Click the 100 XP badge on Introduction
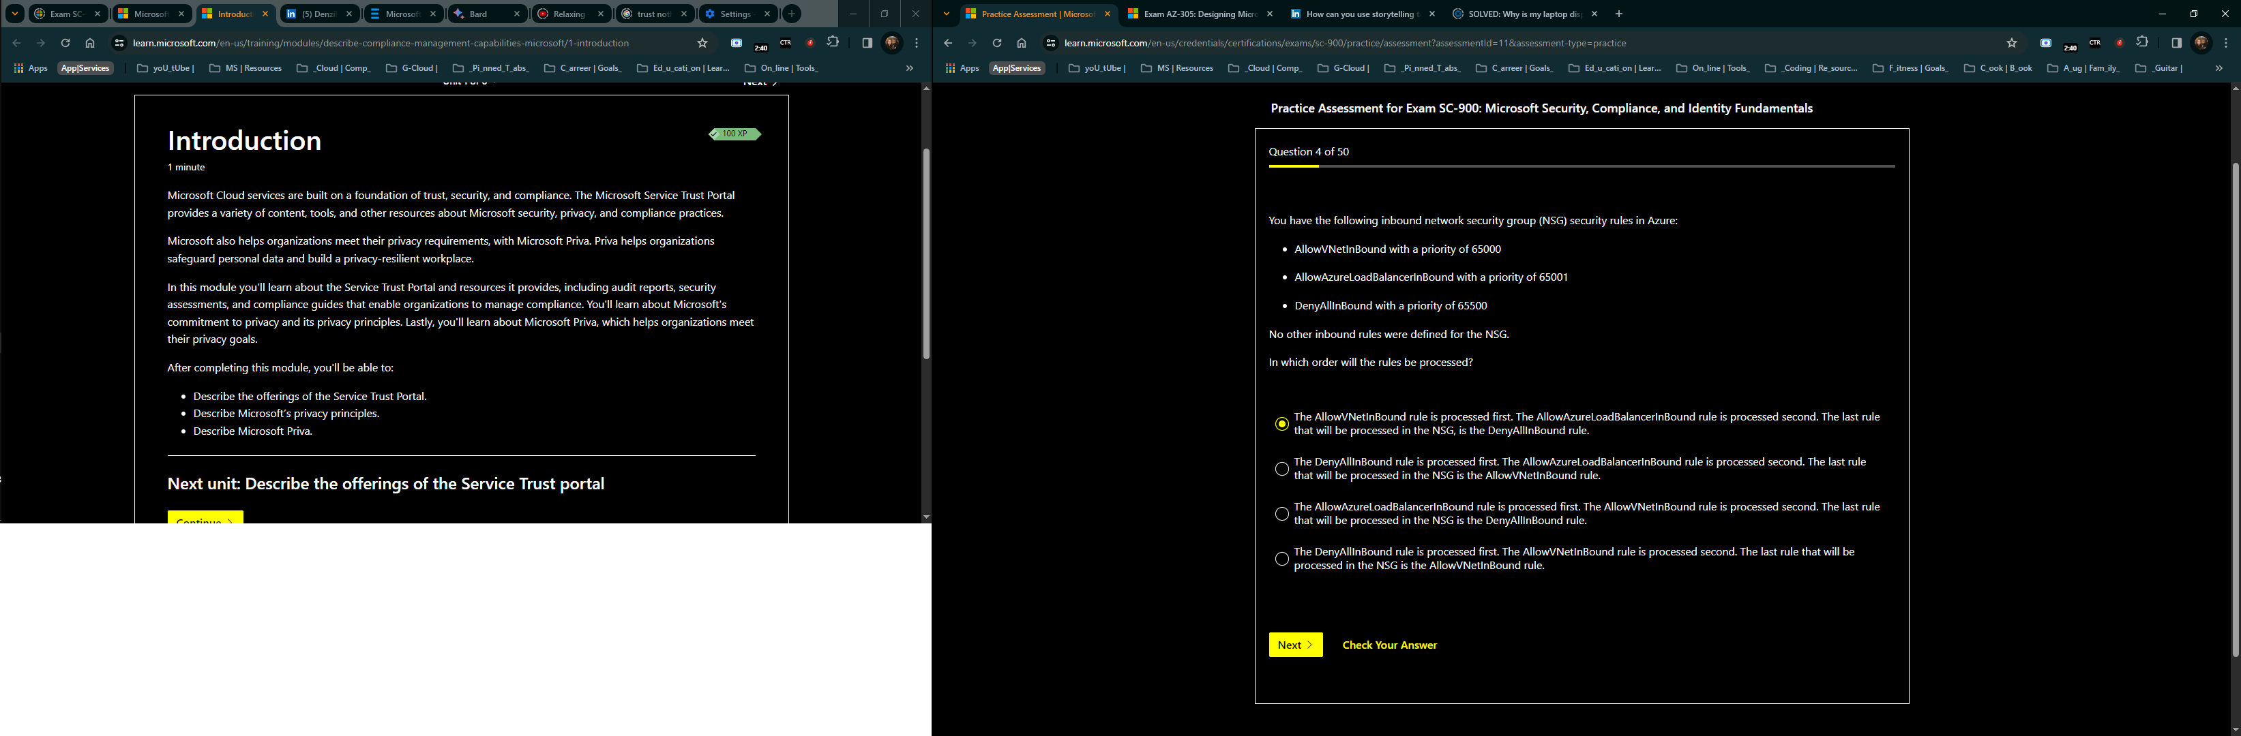Screen dimensions: 2241x736 pos(734,134)
